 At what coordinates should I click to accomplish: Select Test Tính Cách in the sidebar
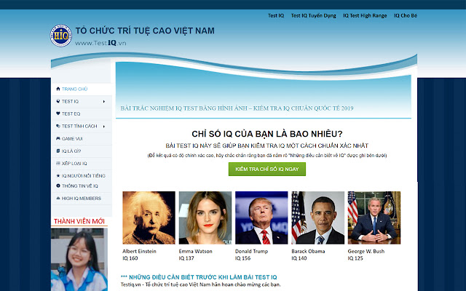tap(79, 126)
